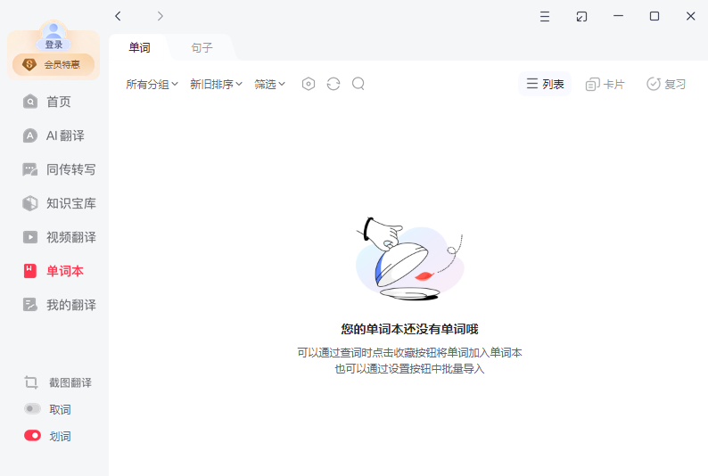
Task: Open the 新旧排序 sort dropdown
Action: coord(216,84)
